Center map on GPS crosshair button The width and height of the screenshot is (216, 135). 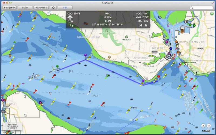point(53,8)
